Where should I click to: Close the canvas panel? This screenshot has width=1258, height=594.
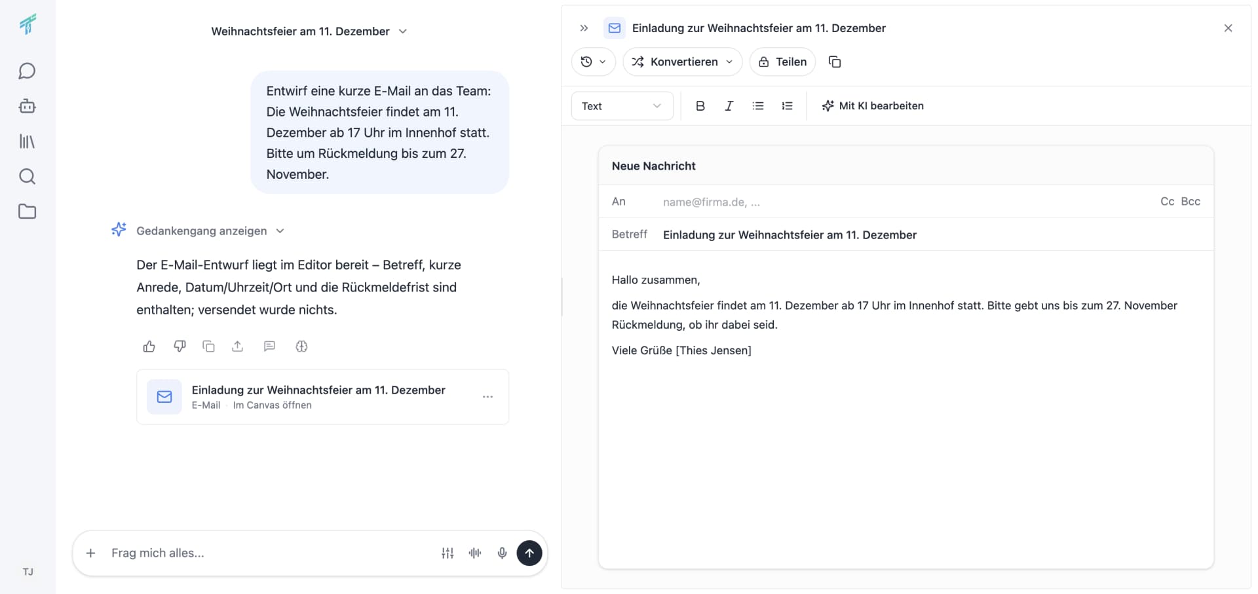[1228, 28]
